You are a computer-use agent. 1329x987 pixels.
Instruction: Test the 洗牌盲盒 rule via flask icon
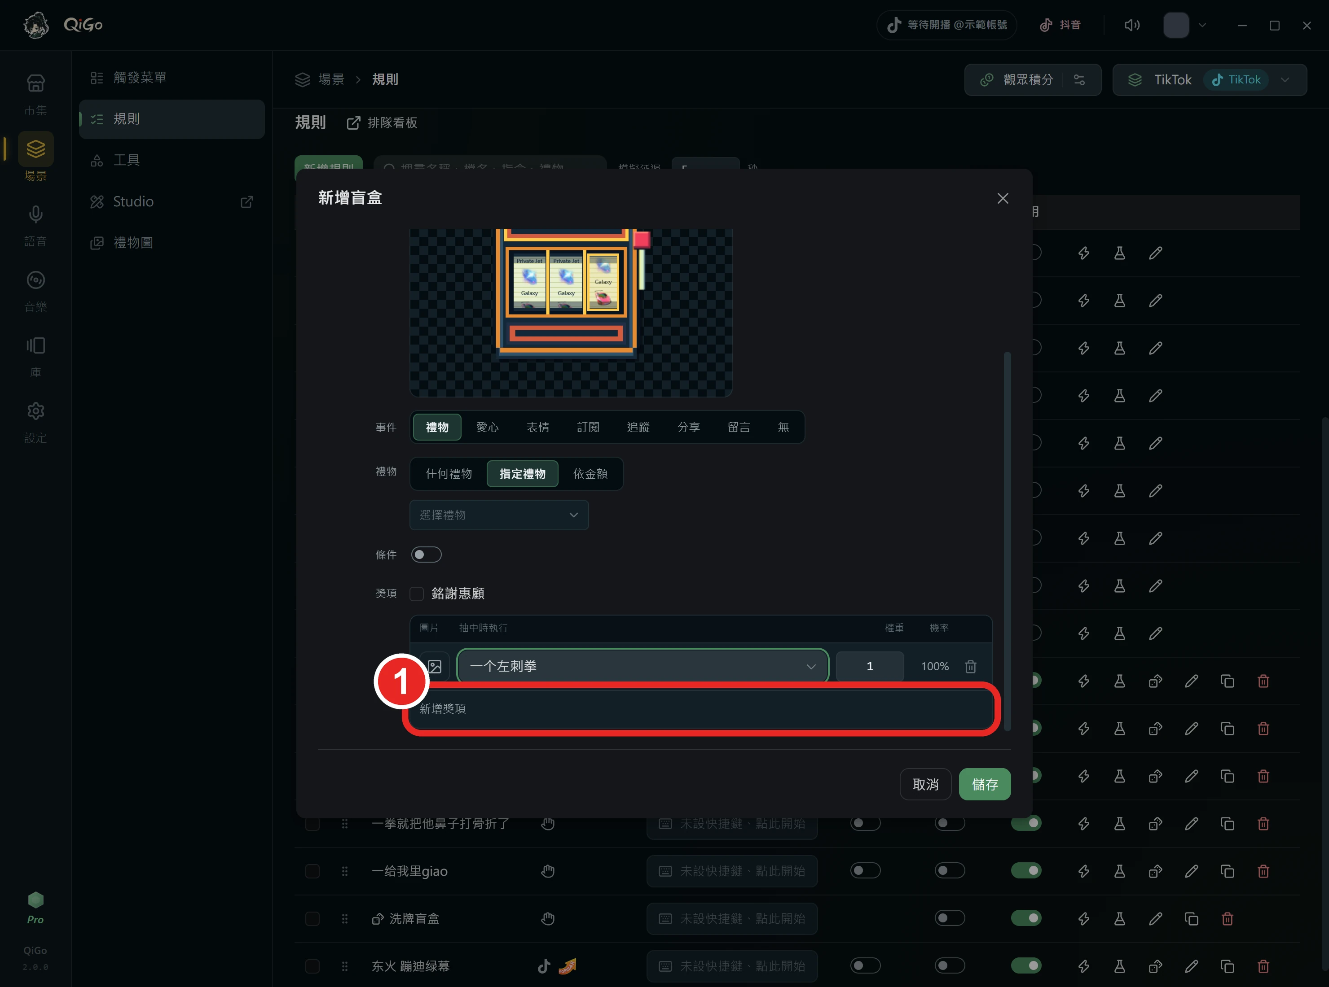pyautogui.click(x=1119, y=918)
